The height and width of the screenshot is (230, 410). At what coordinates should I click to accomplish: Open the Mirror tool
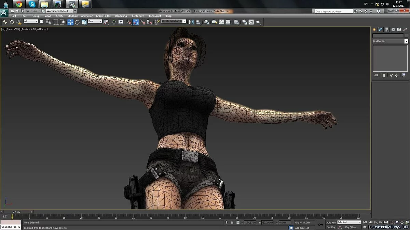pyautogui.click(x=191, y=22)
